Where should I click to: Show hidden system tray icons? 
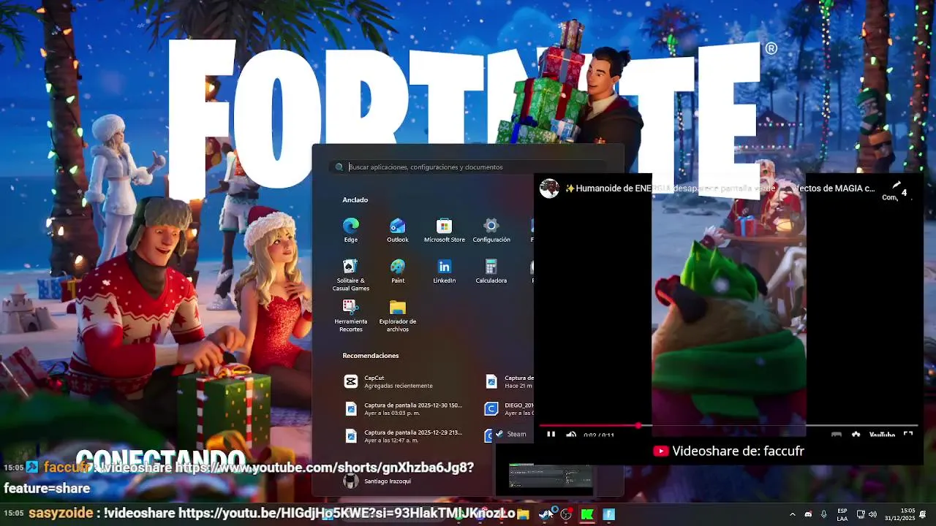click(x=792, y=514)
